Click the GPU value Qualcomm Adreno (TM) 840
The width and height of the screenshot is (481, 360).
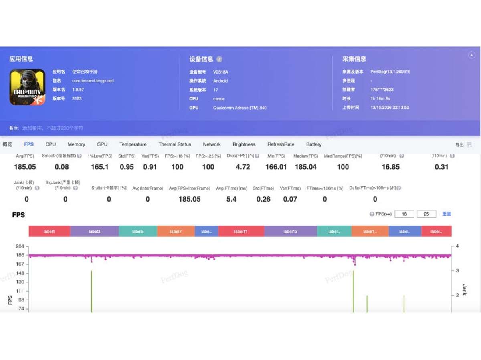point(240,108)
